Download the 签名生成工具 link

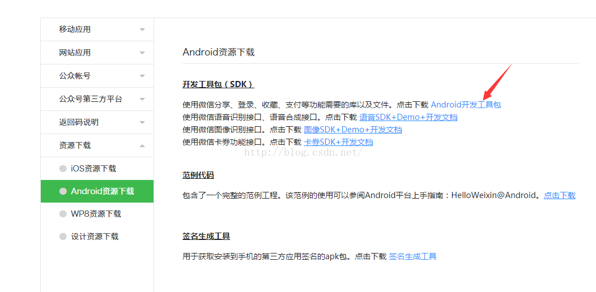(413, 256)
